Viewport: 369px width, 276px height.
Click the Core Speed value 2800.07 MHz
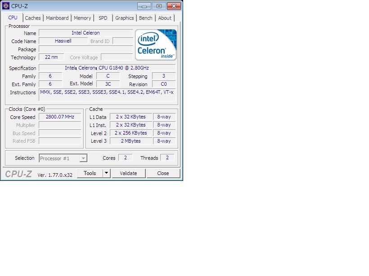(60, 117)
